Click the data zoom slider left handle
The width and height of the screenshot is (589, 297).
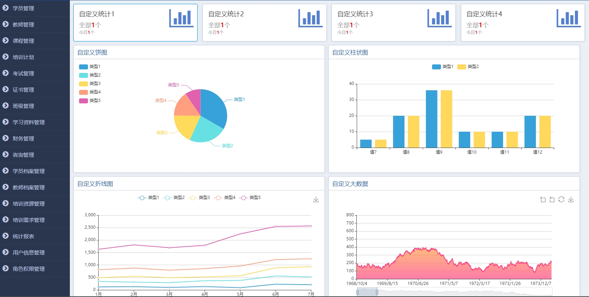pos(357,292)
